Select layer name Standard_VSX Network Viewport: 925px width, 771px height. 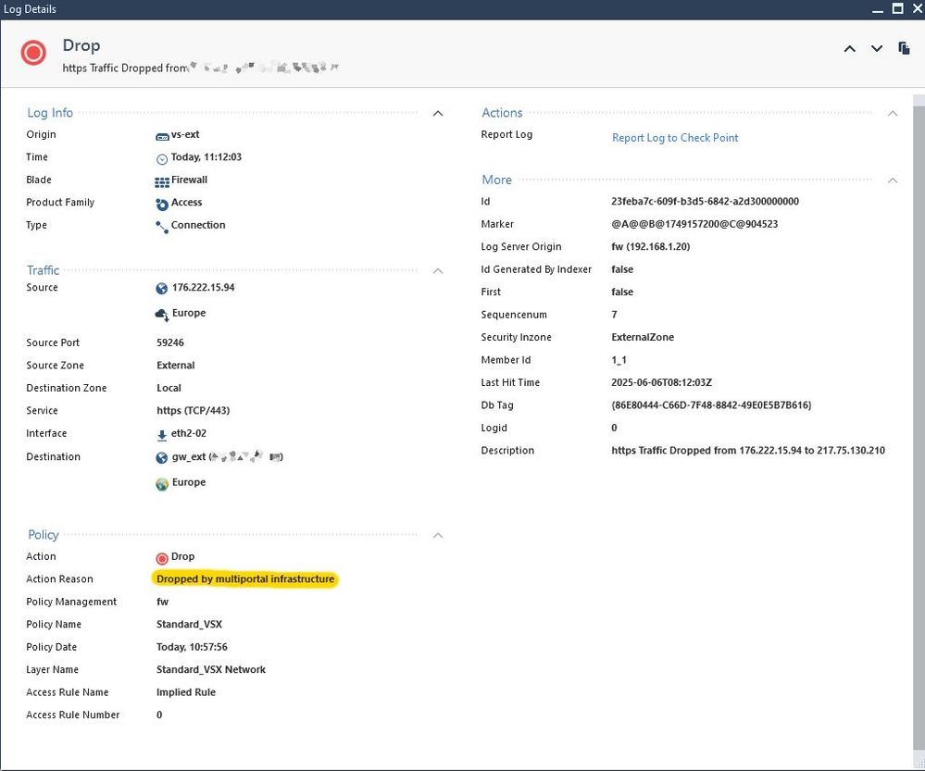210,669
